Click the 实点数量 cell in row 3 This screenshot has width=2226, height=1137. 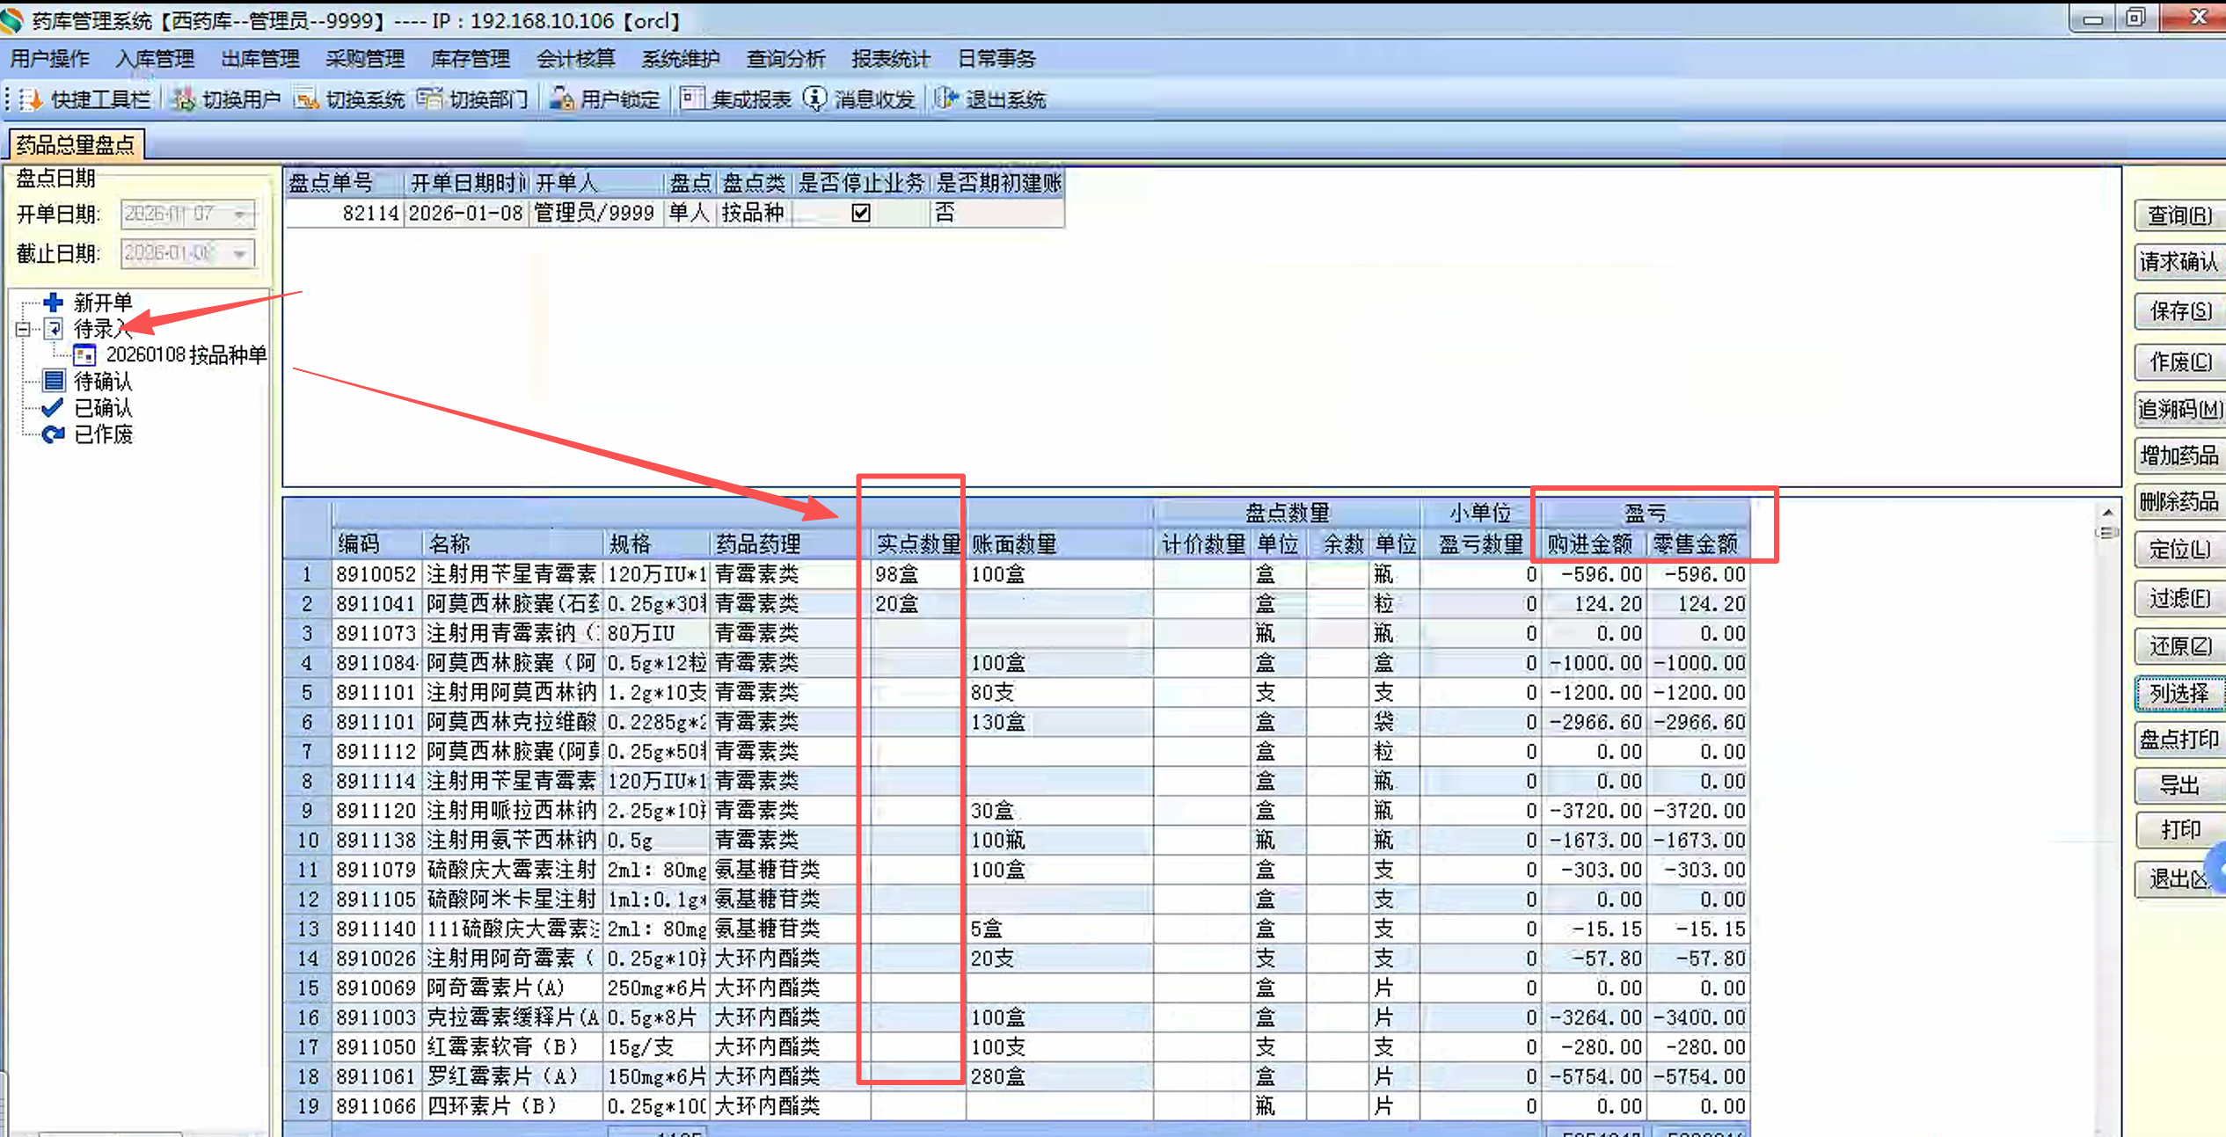click(x=915, y=633)
